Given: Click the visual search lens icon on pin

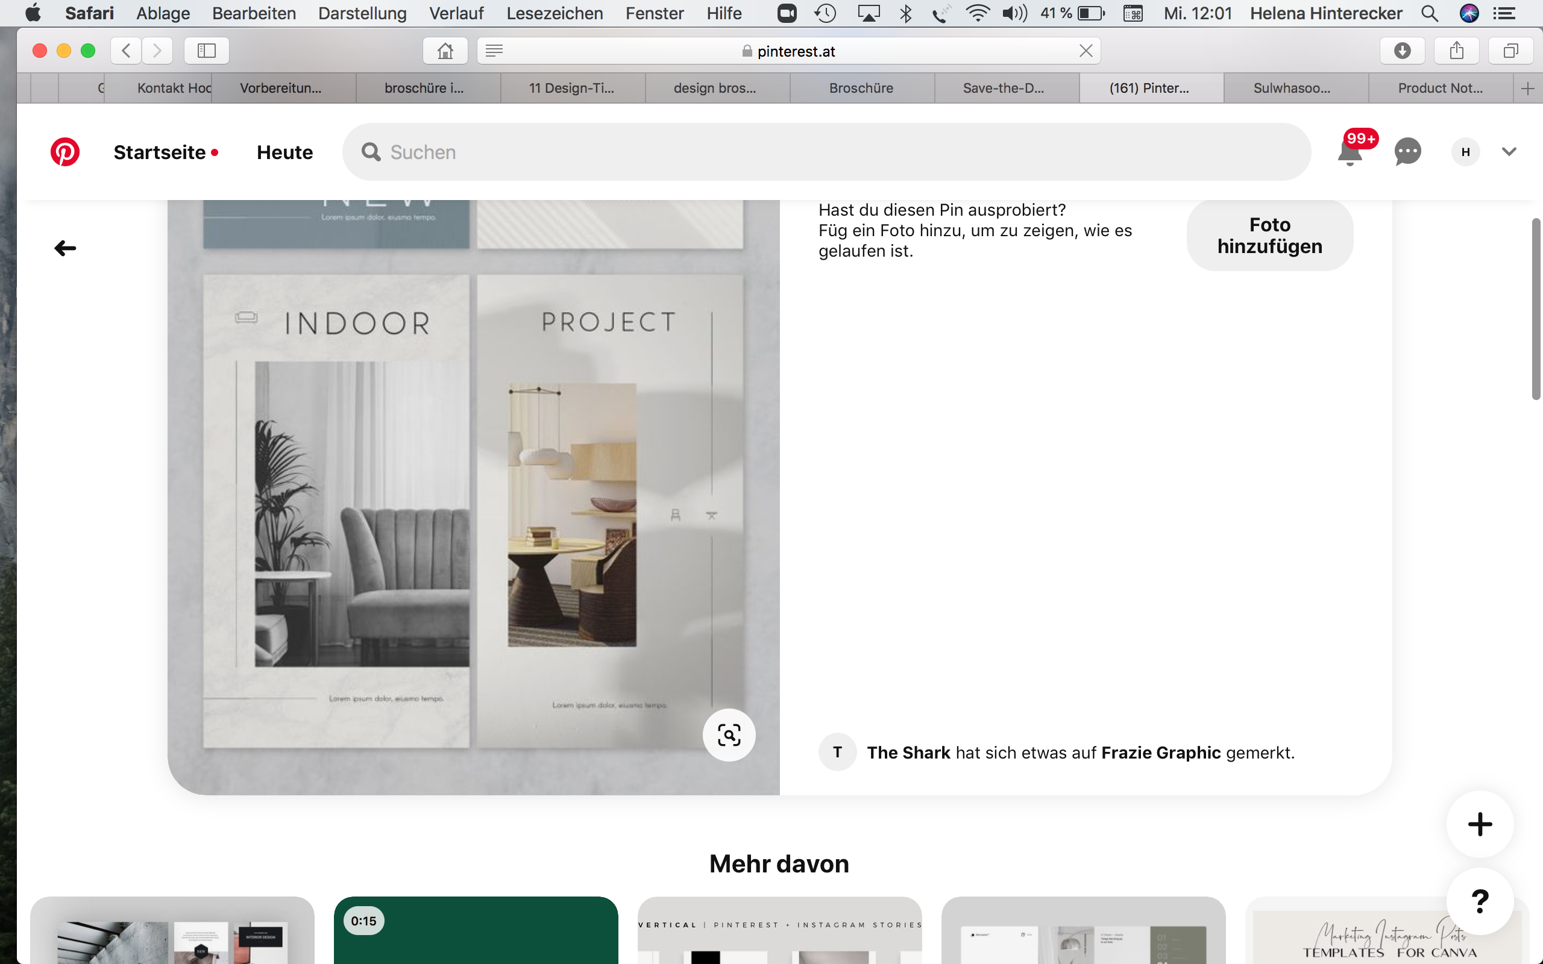Looking at the screenshot, I should (x=729, y=735).
